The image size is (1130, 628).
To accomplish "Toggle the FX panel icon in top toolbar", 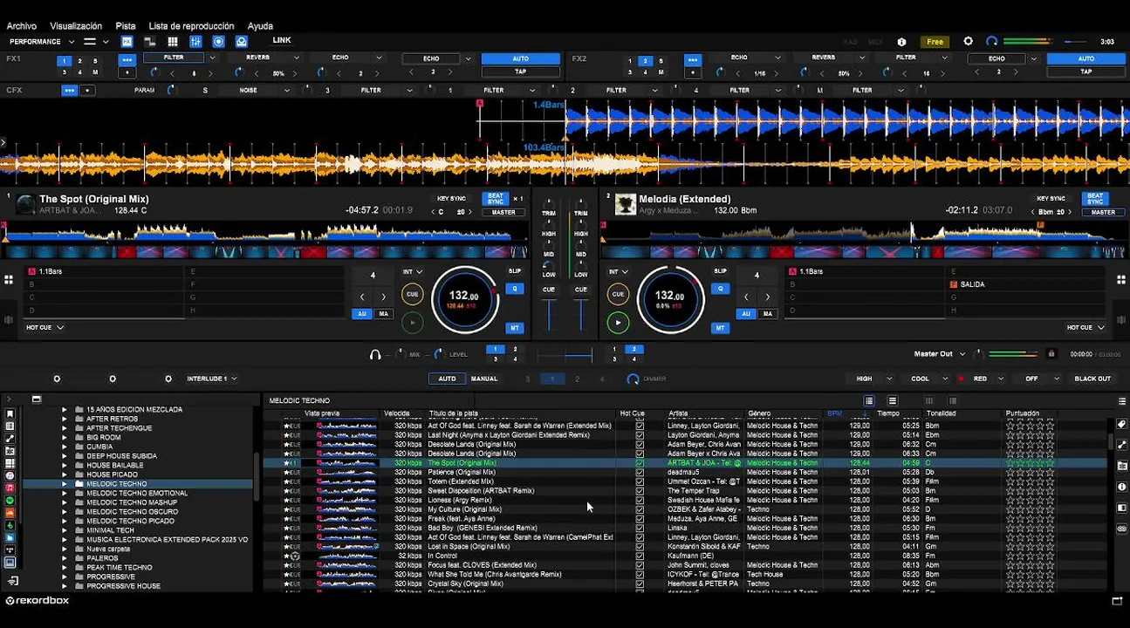I will click(127, 41).
